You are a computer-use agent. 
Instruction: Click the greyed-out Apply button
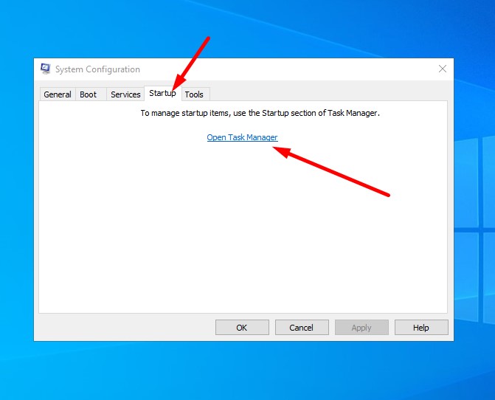pyautogui.click(x=361, y=327)
